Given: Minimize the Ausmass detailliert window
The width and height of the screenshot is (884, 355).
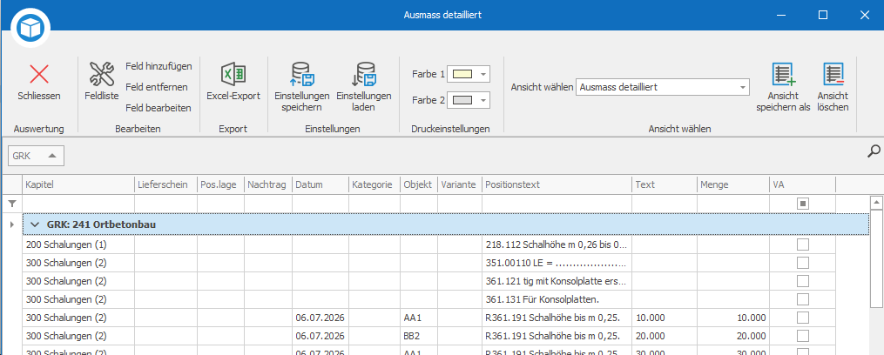Looking at the screenshot, I should pyautogui.click(x=781, y=15).
